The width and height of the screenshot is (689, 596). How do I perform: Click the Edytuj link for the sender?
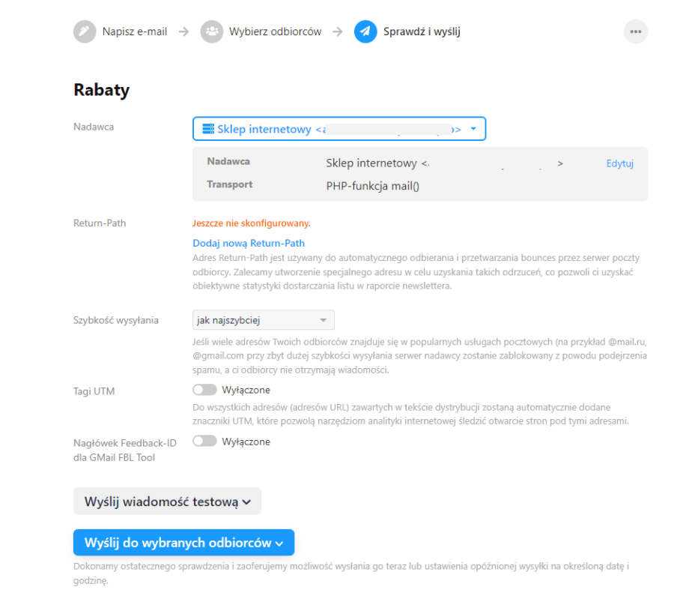pyautogui.click(x=619, y=163)
